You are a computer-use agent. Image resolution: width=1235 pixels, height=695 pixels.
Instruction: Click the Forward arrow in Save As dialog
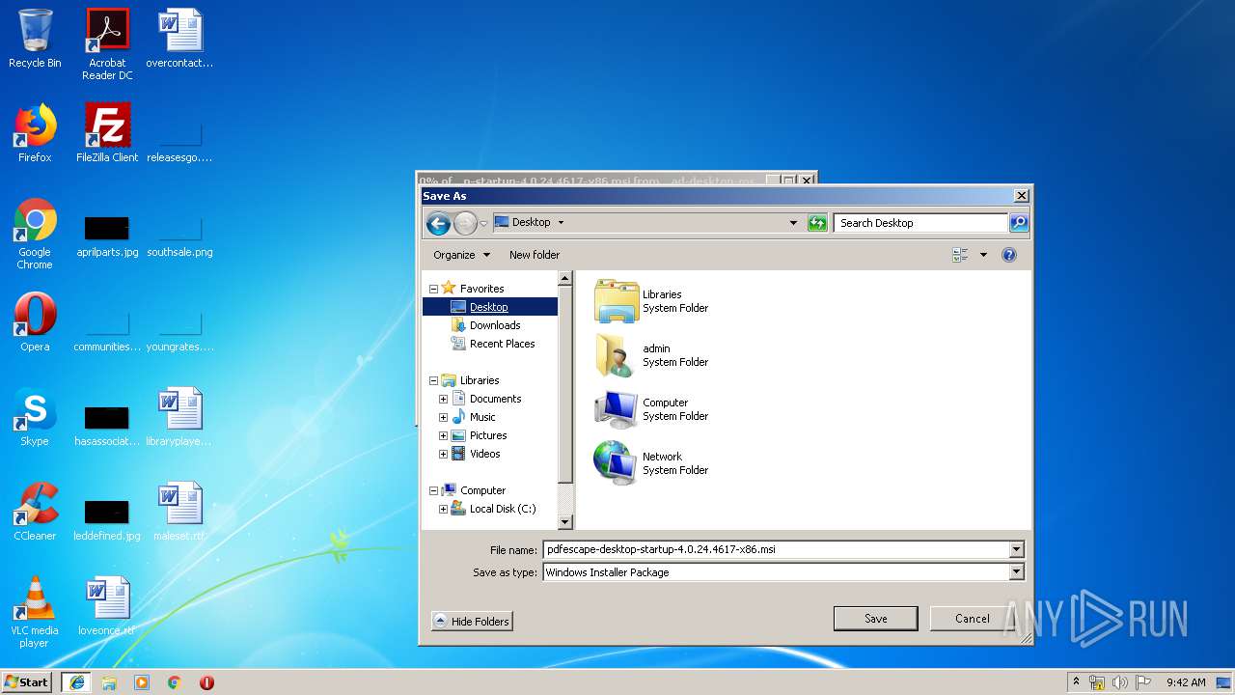point(465,223)
